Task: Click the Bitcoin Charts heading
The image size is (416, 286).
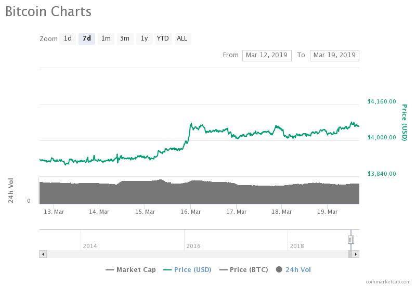Action: [48, 11]
